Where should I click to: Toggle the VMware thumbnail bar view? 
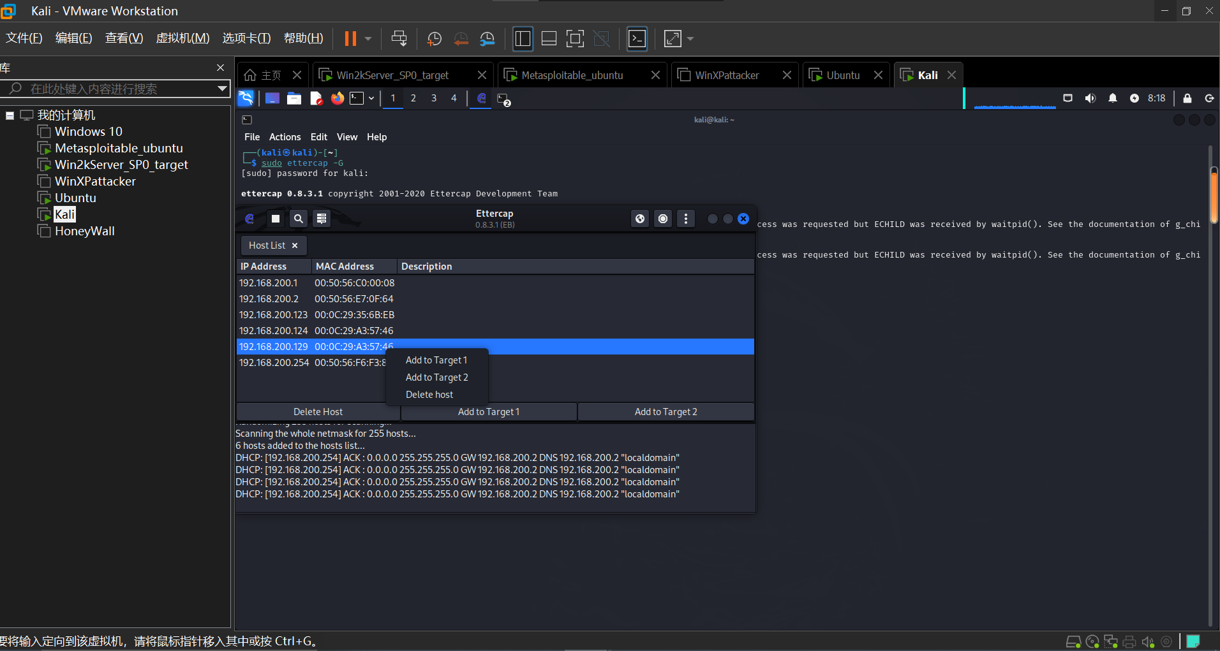click(x=549, y=39)
